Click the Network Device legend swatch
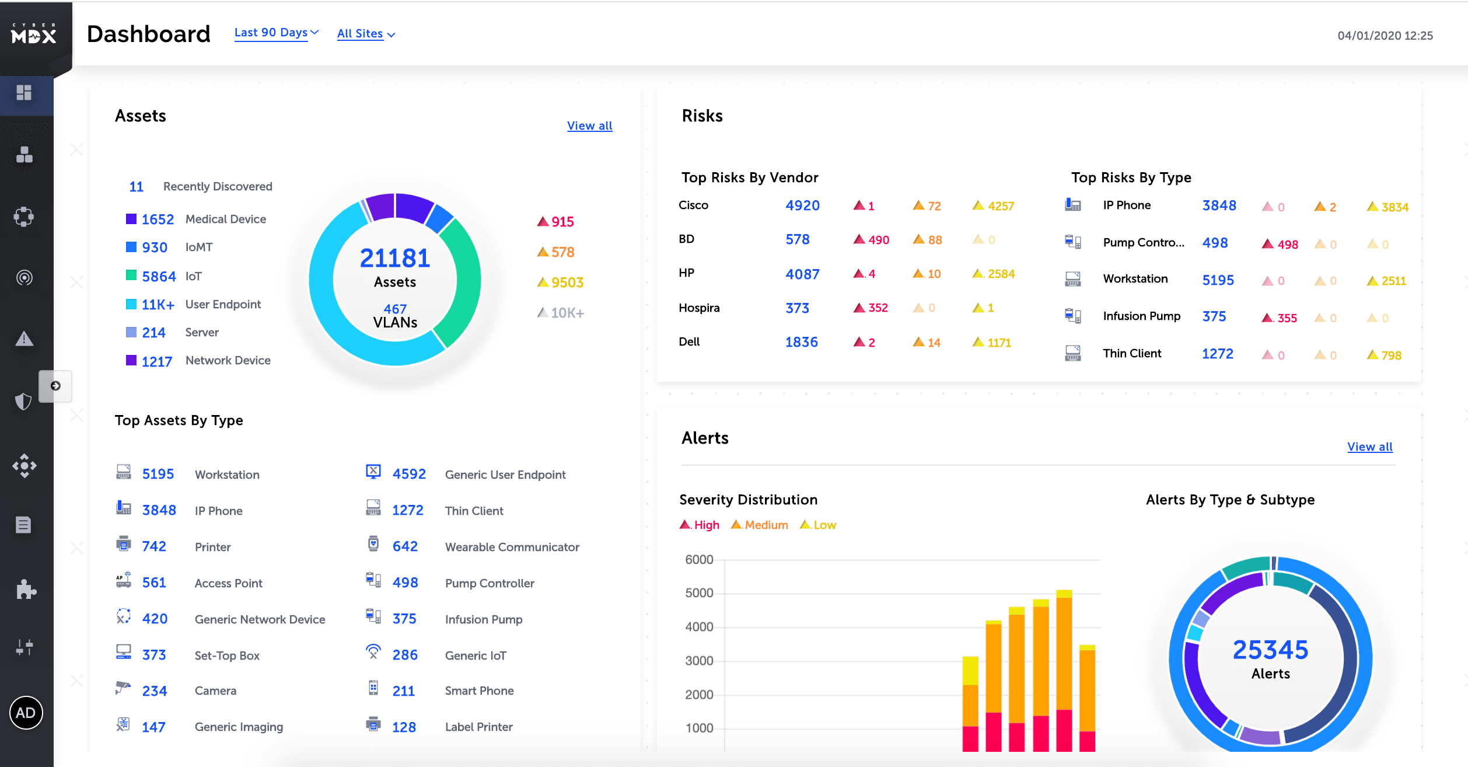Screen dimensions: 1468x767 coord(131,360)
